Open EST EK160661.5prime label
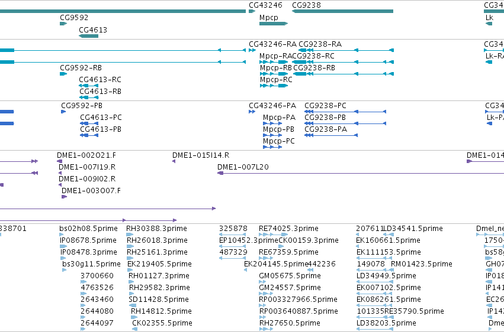Viewport: 504px width, 332px height. 388,240
